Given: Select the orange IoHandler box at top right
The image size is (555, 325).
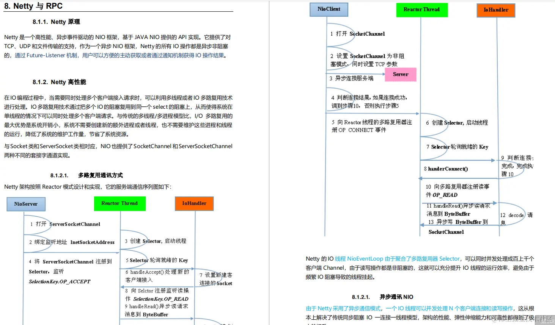Looking at the screenshot, I should pos(495,11).
